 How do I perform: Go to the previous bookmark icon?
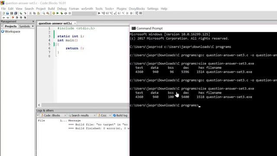[x=17, y=17]
